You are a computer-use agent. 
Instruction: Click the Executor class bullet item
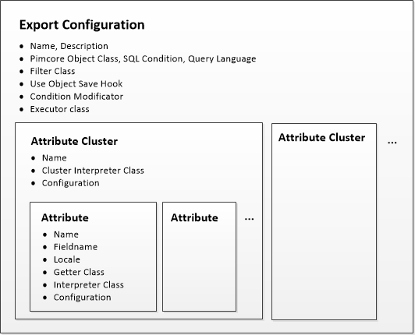pyautogui.click(x=59, y=109)
